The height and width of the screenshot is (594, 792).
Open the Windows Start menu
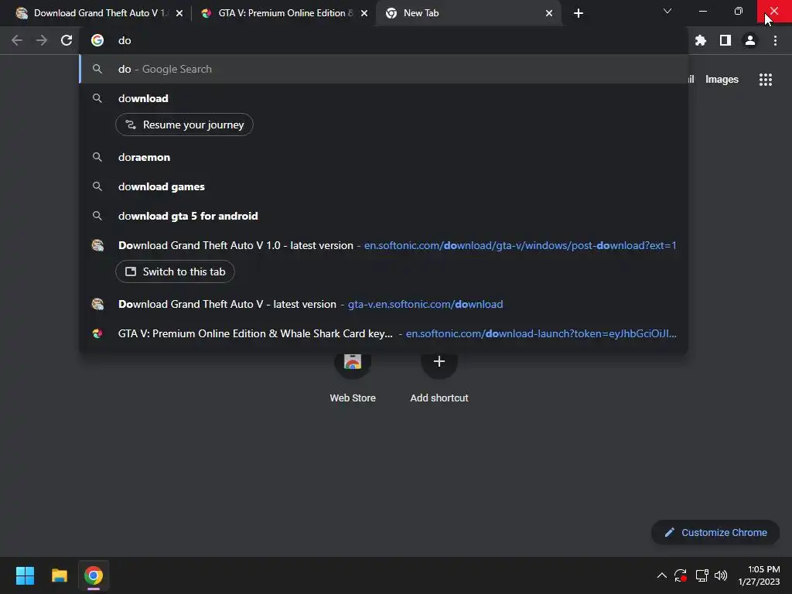click(25, 575)
